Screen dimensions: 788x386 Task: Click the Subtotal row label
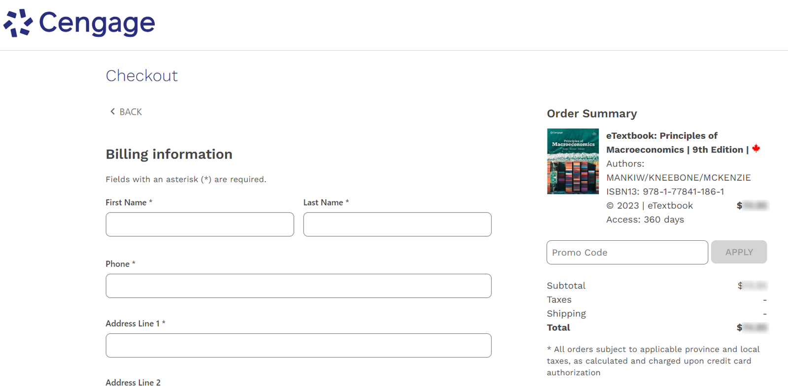(566, 286)
